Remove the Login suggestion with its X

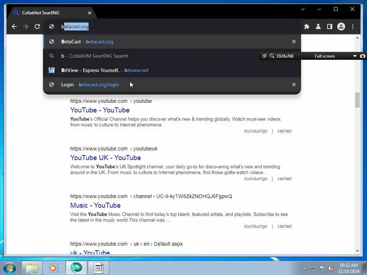[294, 85]
